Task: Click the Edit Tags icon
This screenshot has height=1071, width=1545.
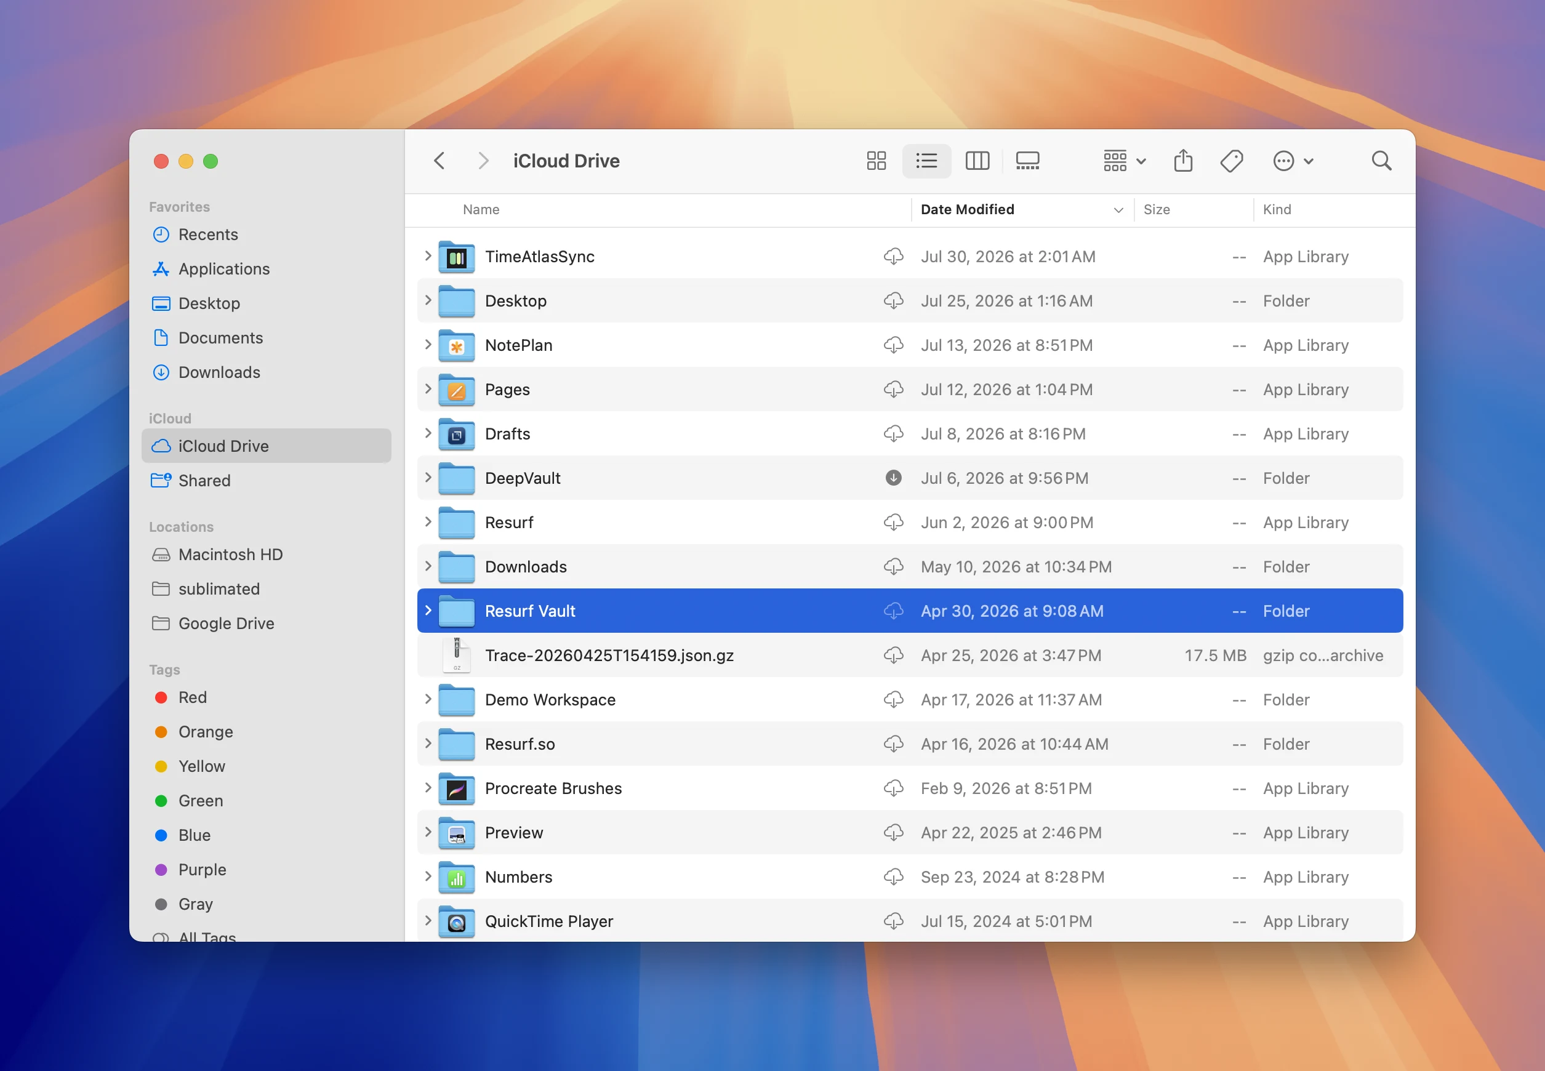Action: point(1231,161)
